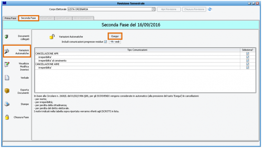Click the Quarta Fase tab

[x=63, y=18]
